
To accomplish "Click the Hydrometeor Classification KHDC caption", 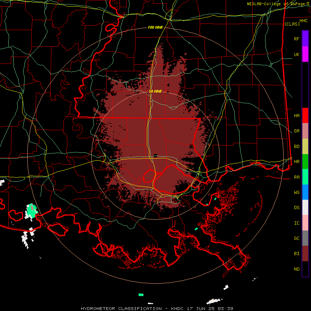I will [x=157, y=309].
